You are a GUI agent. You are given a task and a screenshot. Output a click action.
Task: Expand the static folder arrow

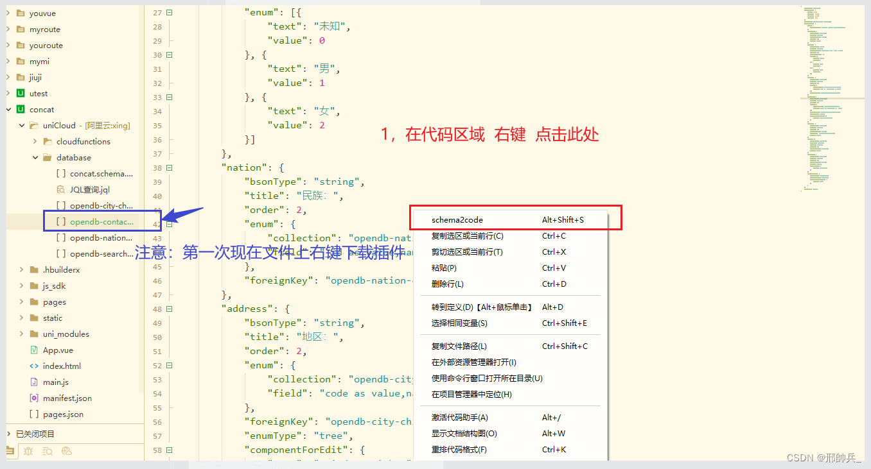coord(22,318)
